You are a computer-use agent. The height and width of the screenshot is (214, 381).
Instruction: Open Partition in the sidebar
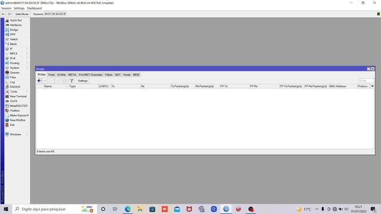pyautogui.click(x=15, y=111)
